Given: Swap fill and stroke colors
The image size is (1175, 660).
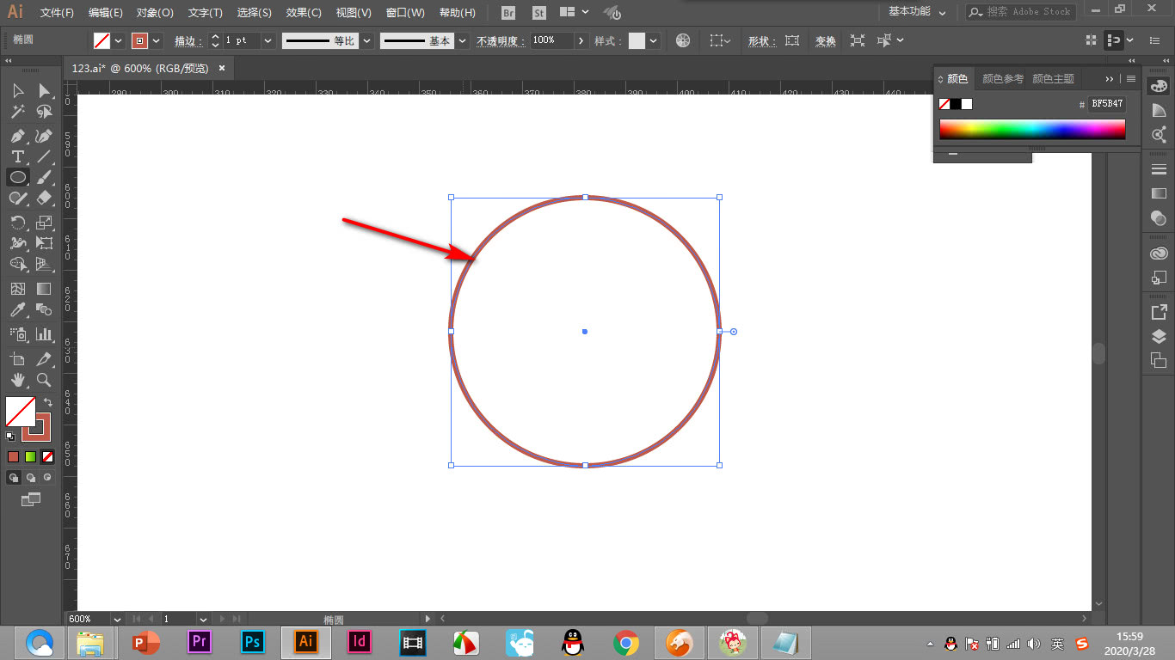Looking at the screenshot, I should tap(48, 402).
